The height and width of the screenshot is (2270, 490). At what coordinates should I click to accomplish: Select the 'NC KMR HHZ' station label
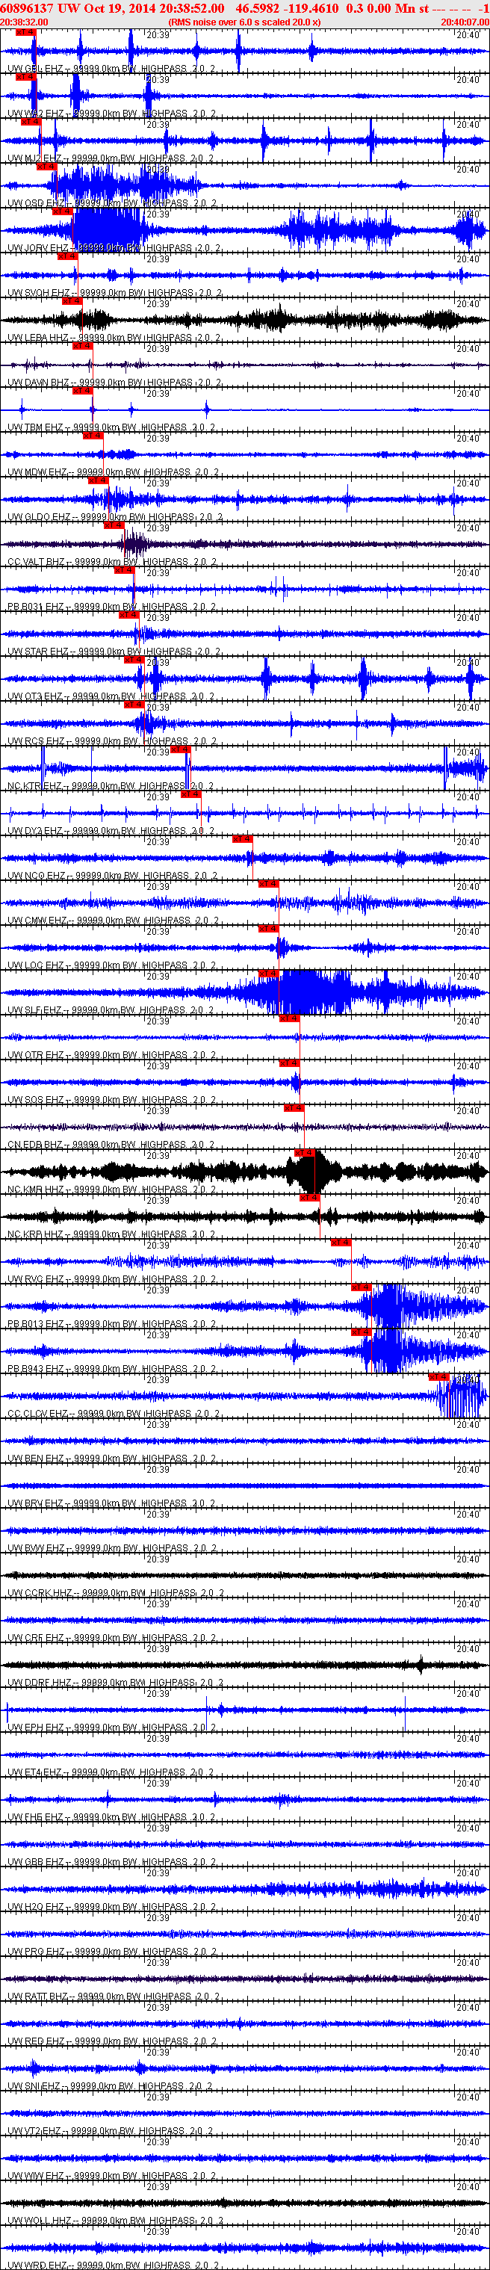tap(36, 1190)
